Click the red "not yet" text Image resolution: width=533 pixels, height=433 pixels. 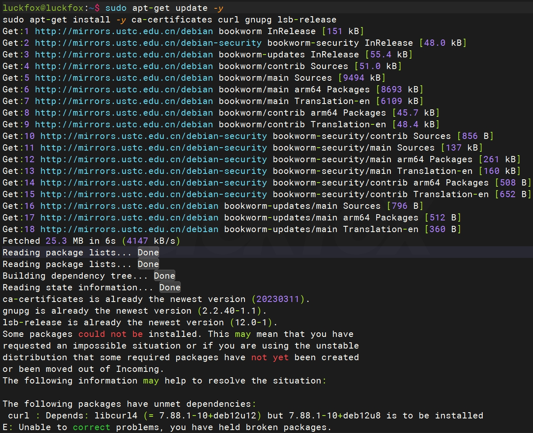pos(269,357)
